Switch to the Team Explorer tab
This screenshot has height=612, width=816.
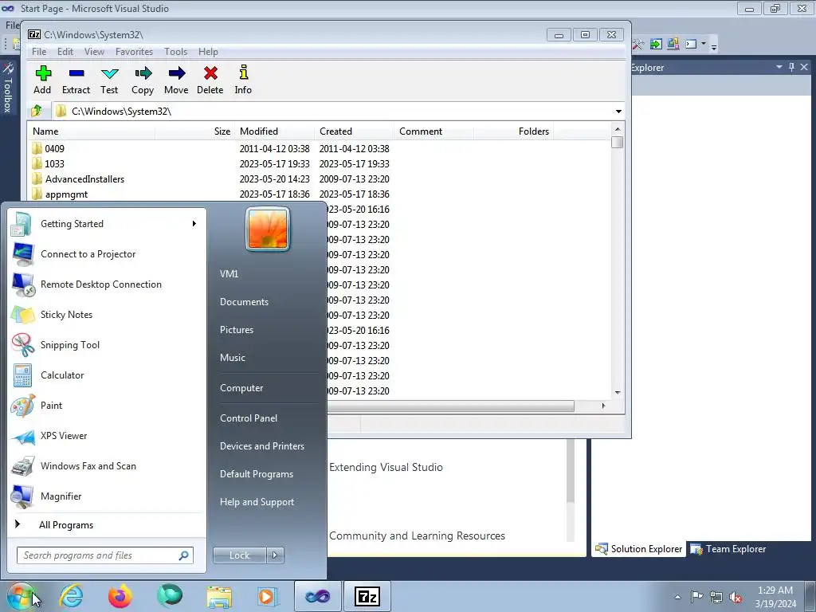coord(728,549)
